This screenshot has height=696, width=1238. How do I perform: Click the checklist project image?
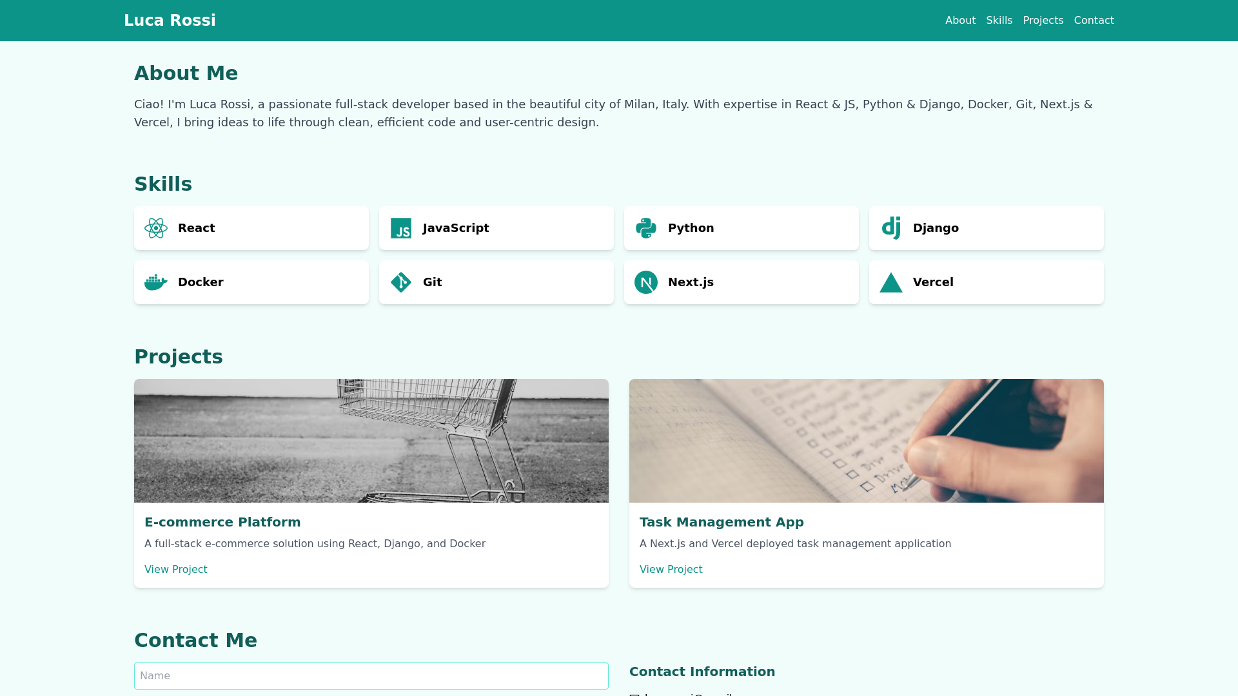click(x=866, y=440)
